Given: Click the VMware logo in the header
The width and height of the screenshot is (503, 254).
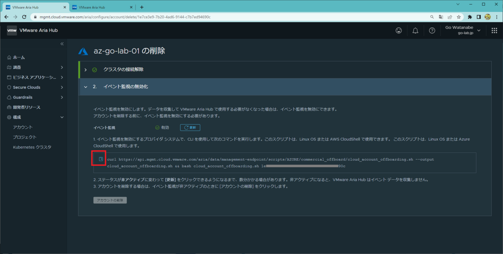Looking at the screenshot, I should pos(12,30).
